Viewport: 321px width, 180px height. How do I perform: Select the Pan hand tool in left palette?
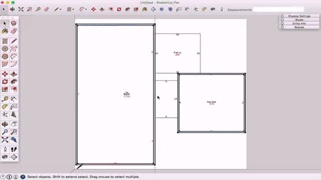point(14,124)
